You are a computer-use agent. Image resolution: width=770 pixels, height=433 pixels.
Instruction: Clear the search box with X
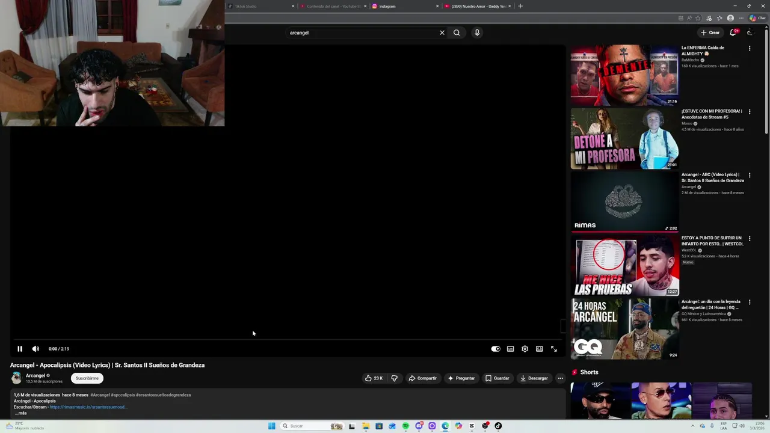442,32
